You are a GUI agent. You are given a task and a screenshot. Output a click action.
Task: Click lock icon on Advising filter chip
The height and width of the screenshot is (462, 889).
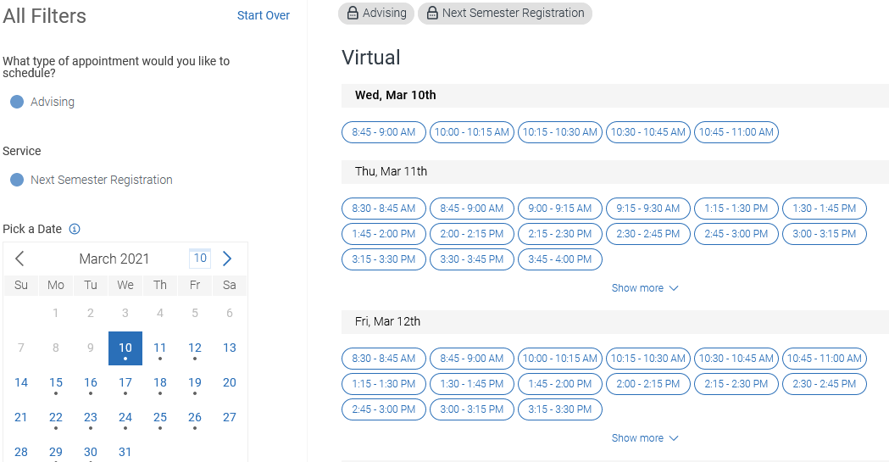[x=353, y=14]
